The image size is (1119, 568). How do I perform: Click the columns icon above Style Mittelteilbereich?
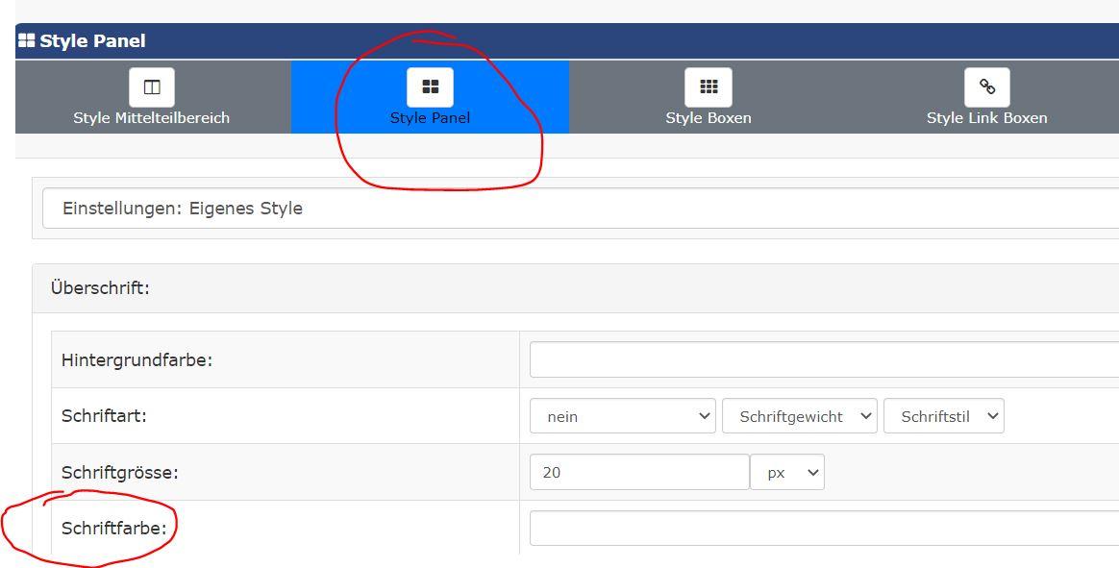click(x=152, y=87)
